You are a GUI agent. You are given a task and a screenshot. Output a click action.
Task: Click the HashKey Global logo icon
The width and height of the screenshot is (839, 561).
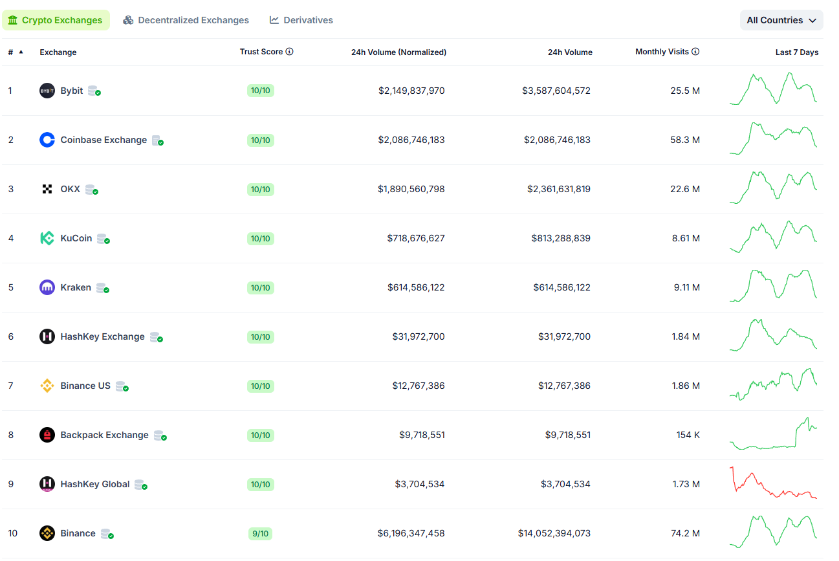point(47,484)
